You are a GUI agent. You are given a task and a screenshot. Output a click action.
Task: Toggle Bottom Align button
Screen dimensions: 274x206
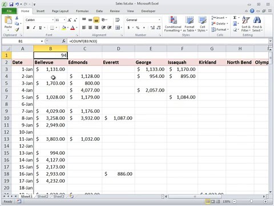pyautogui.click(x=96, y=20)
